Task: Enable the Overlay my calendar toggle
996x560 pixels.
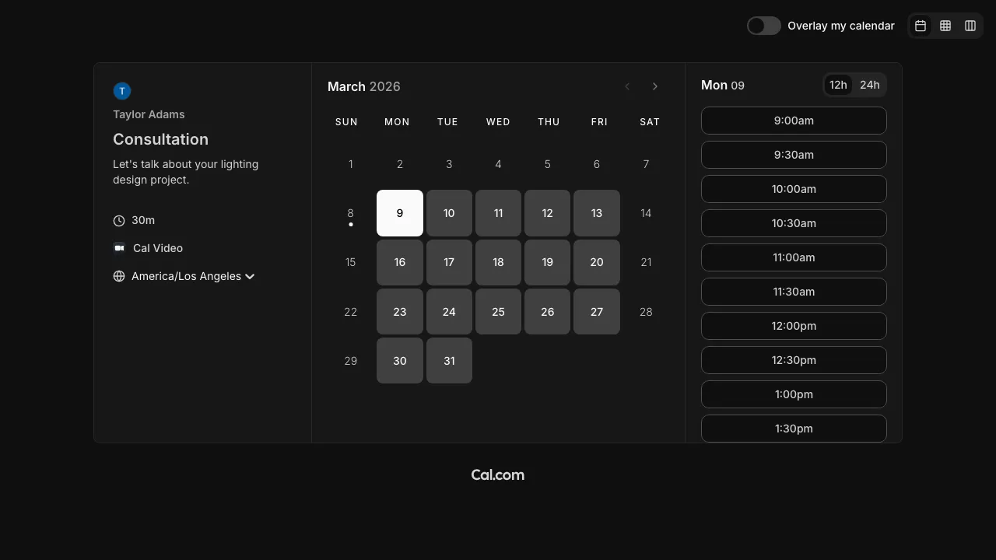Action: [x=763, y=26]
